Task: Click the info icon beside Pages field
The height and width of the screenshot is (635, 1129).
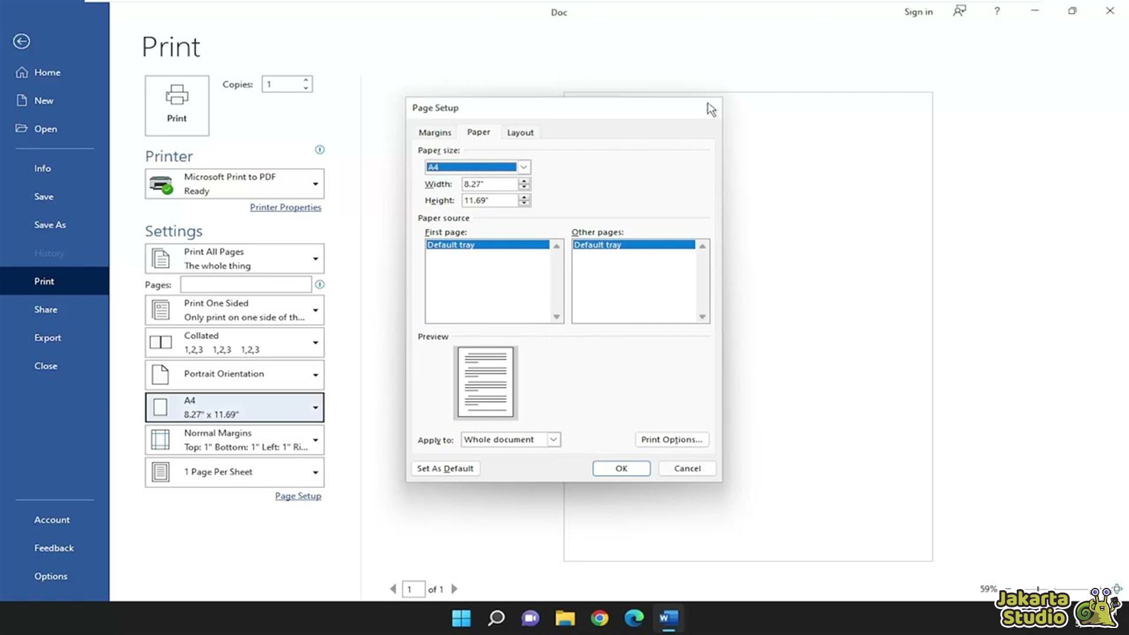Action: 319,285
